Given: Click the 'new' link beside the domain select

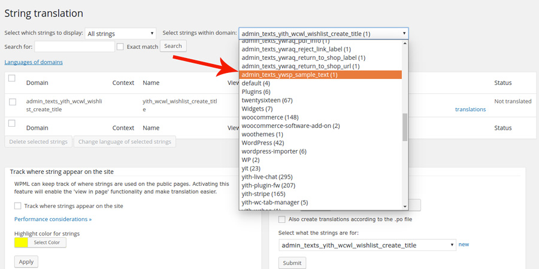Looking at the screenshot, I should 464,244.
